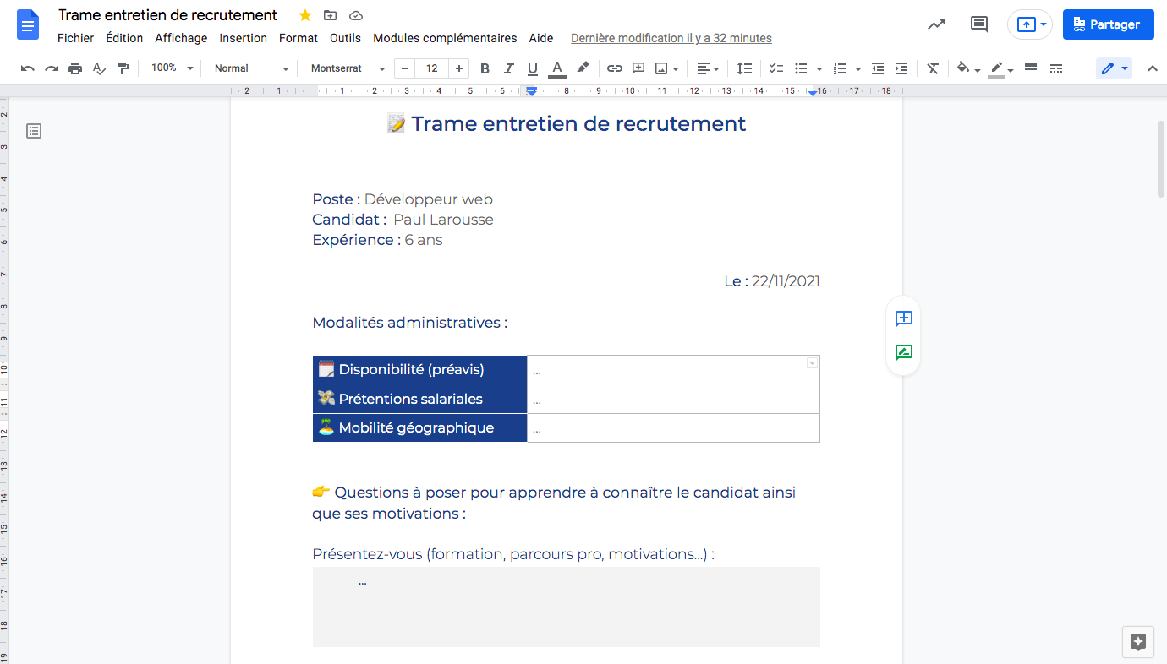Toggle underline formatting
Viewport: 1167px width, 664px height.
coord(532,68)
